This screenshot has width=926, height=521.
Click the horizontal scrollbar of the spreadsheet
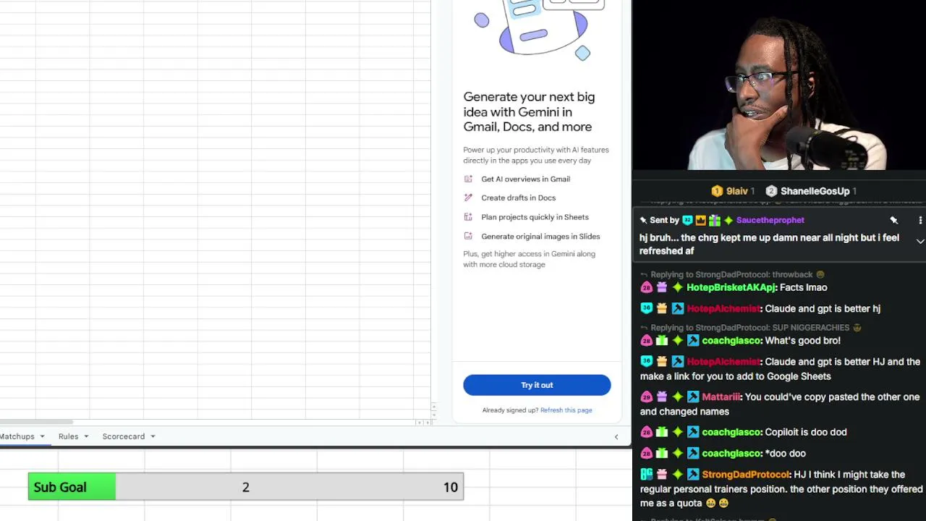[x=36, y=422]
